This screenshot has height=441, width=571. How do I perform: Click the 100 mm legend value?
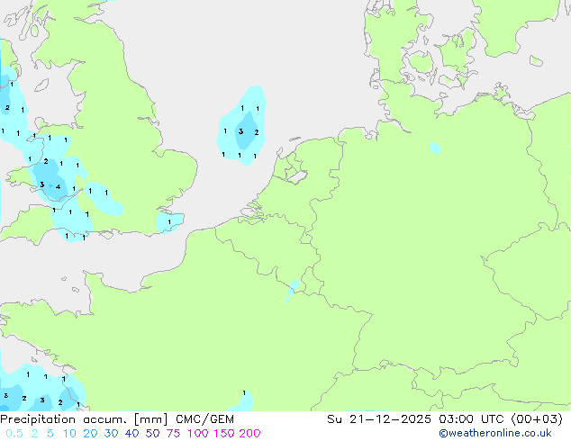pos(198,434)
